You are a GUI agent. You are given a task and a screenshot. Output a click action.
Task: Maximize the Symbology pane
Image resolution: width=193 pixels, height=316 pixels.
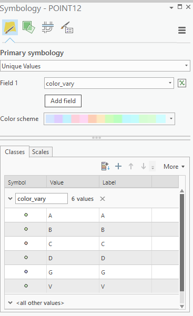point(180,7)
